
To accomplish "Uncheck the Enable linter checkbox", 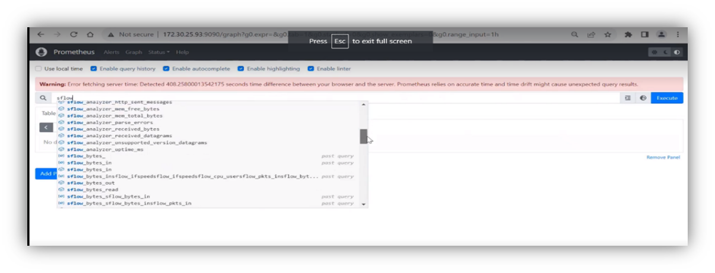I will tap(311, 69).
